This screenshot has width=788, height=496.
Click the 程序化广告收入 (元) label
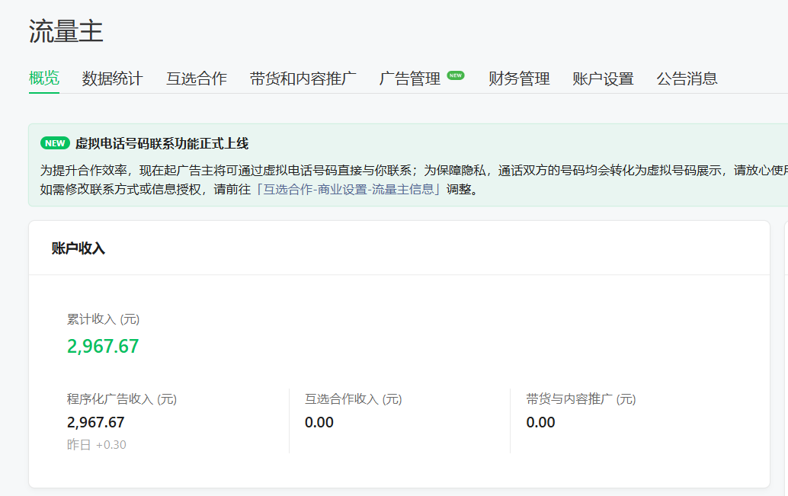122,399
